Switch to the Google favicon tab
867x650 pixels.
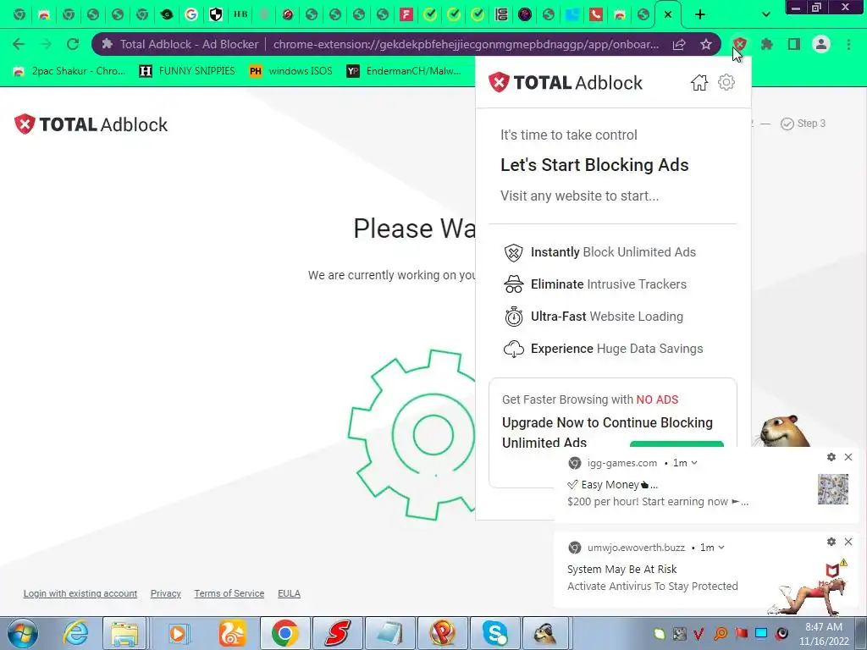[191, 14]
